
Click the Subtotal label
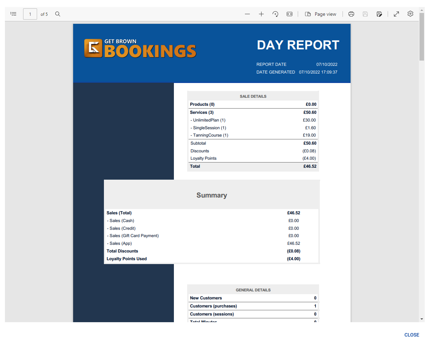tap(198, 143)
